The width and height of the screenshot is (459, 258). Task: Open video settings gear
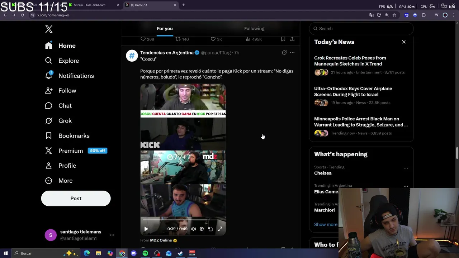click(202, 229)
